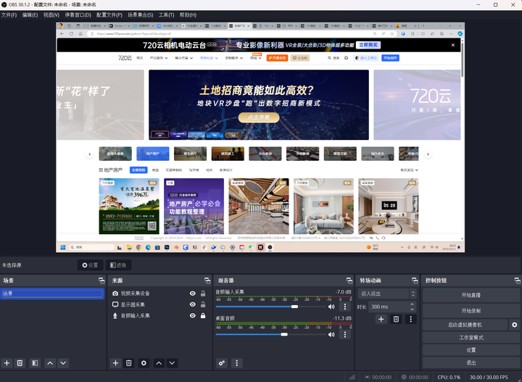This screenshot has height=382, width=522.
Task: Open source properties gear in Sources panel
Action: click(144, 363)
